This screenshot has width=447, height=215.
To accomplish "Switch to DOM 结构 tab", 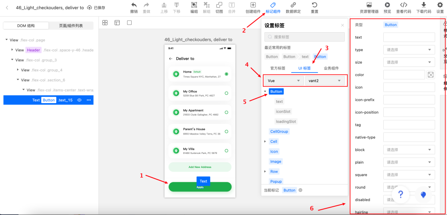I will (x=26, y=26).
